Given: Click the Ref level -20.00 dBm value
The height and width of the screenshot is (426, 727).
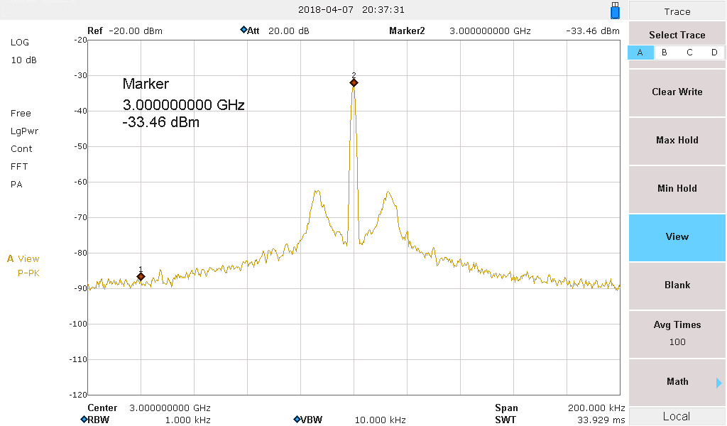Looking at the screenshot, I should [136, 31].
